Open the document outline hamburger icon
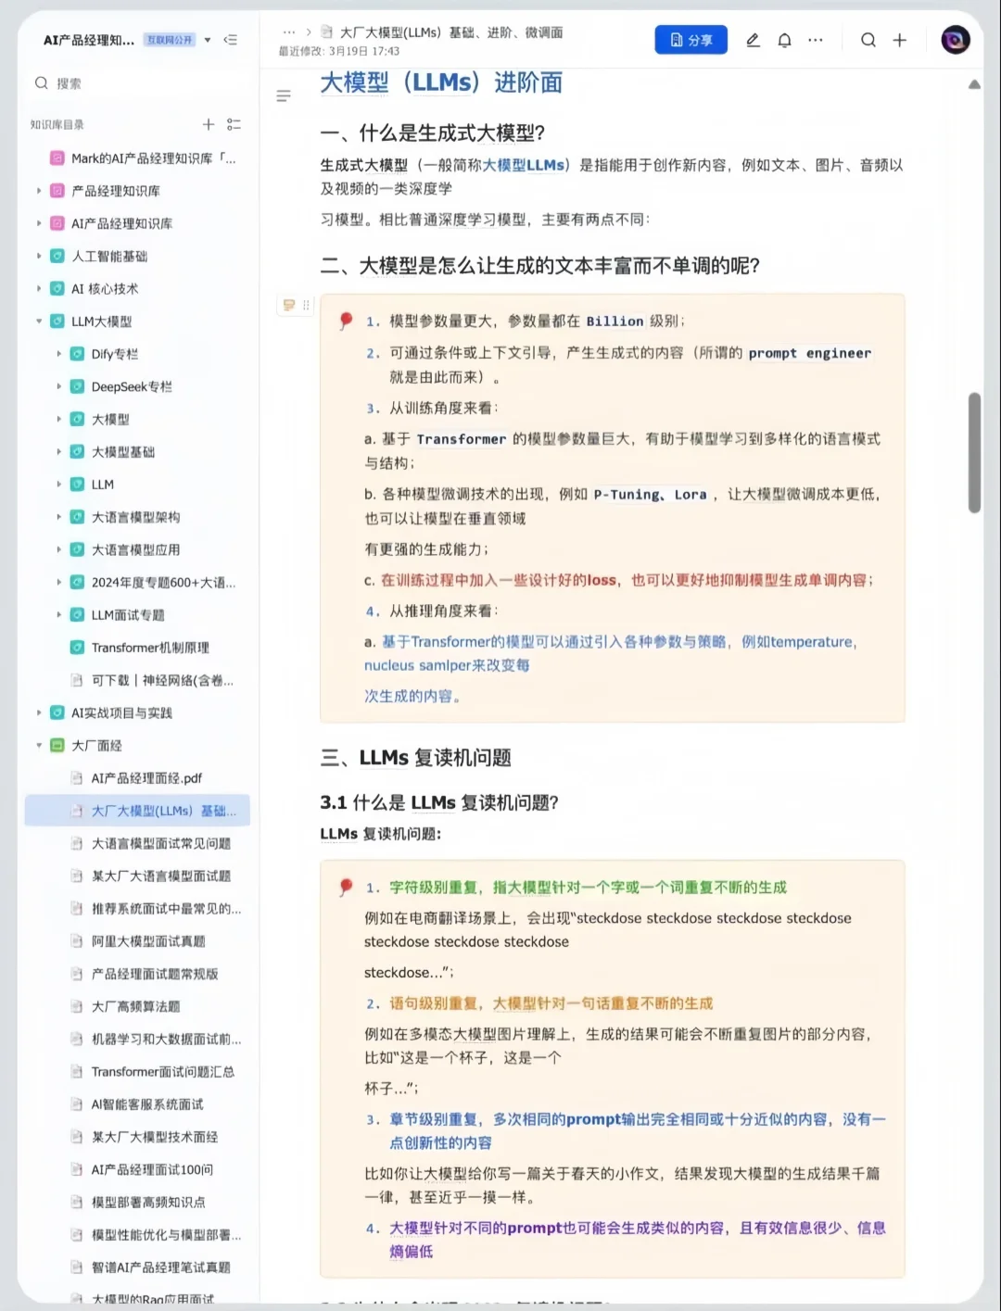This screenshot has height=1311, width=1001. pos(283,95)
